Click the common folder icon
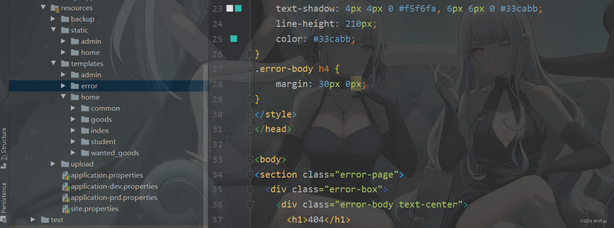The width and height of the screenshot is (614, 228). 85,108
